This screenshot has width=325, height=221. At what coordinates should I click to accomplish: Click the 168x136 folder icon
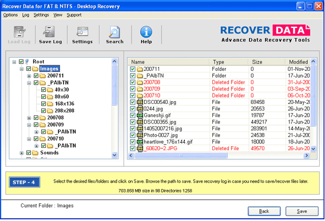tap(50, 104)
